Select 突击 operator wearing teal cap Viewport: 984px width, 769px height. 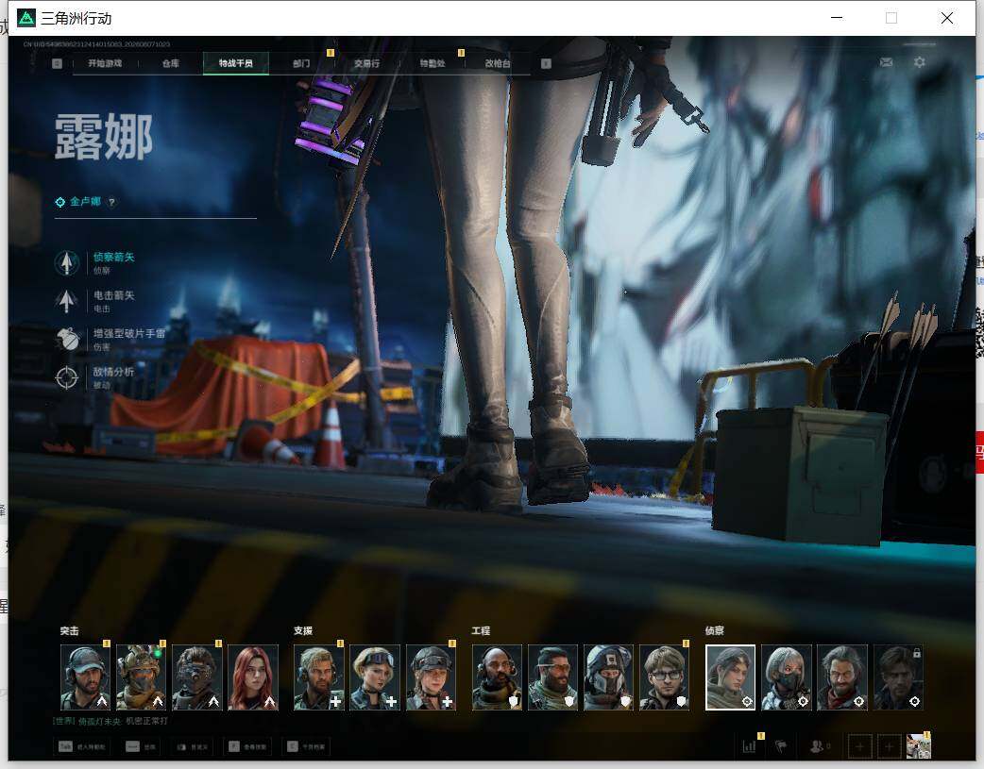click(85, 677)
